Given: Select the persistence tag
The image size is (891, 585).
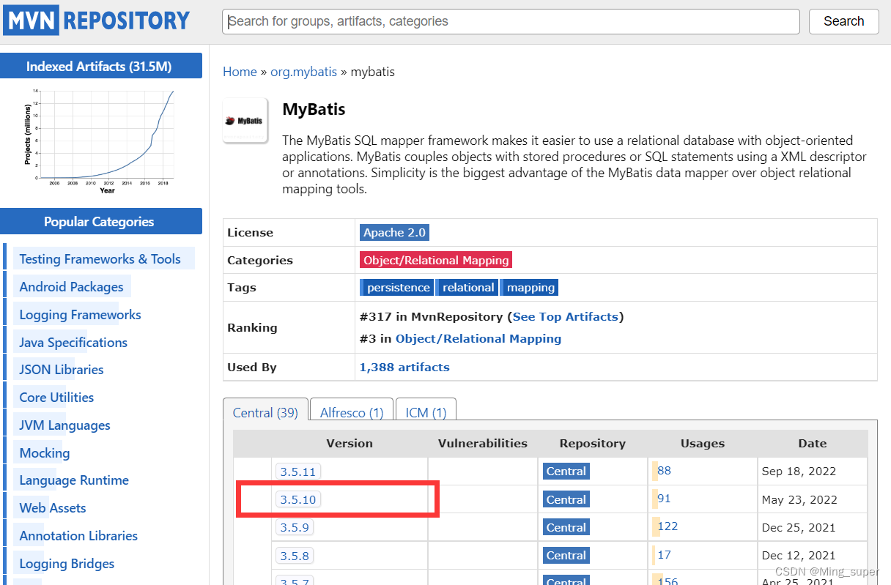Looking at the screenshot, I should 398,288.
